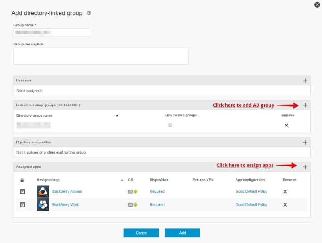
Task: Enable the Link nested groups checkbox
Action: [170, 126]
